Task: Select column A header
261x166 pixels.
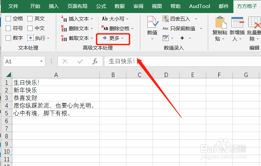Action: [x=56, y=75]
